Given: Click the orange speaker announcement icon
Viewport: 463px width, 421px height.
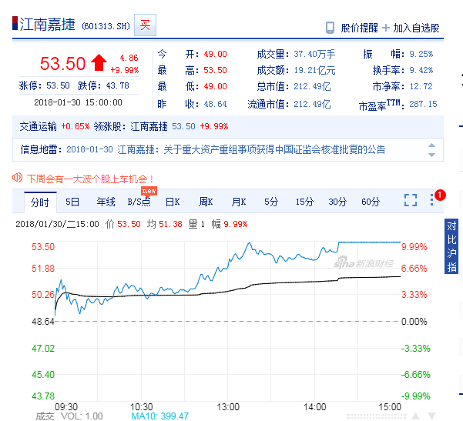Looking at the screenshot, I should [x=17, y=178].
